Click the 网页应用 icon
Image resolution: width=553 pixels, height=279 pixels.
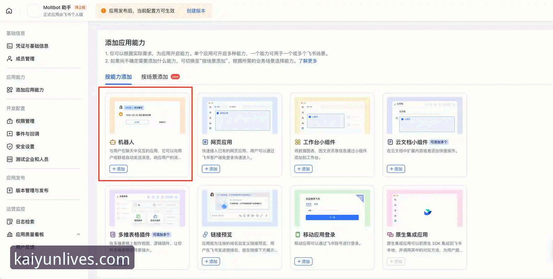pyautogui.click(x=205, y=142)
